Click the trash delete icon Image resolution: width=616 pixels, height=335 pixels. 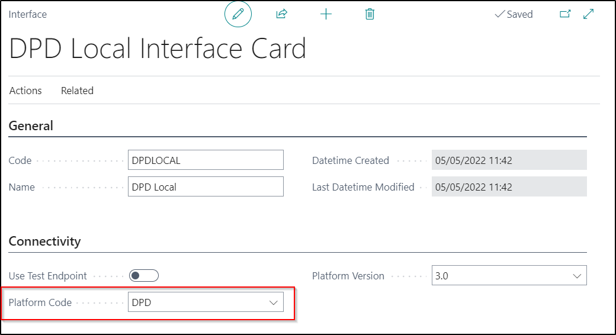pos(370,14)
